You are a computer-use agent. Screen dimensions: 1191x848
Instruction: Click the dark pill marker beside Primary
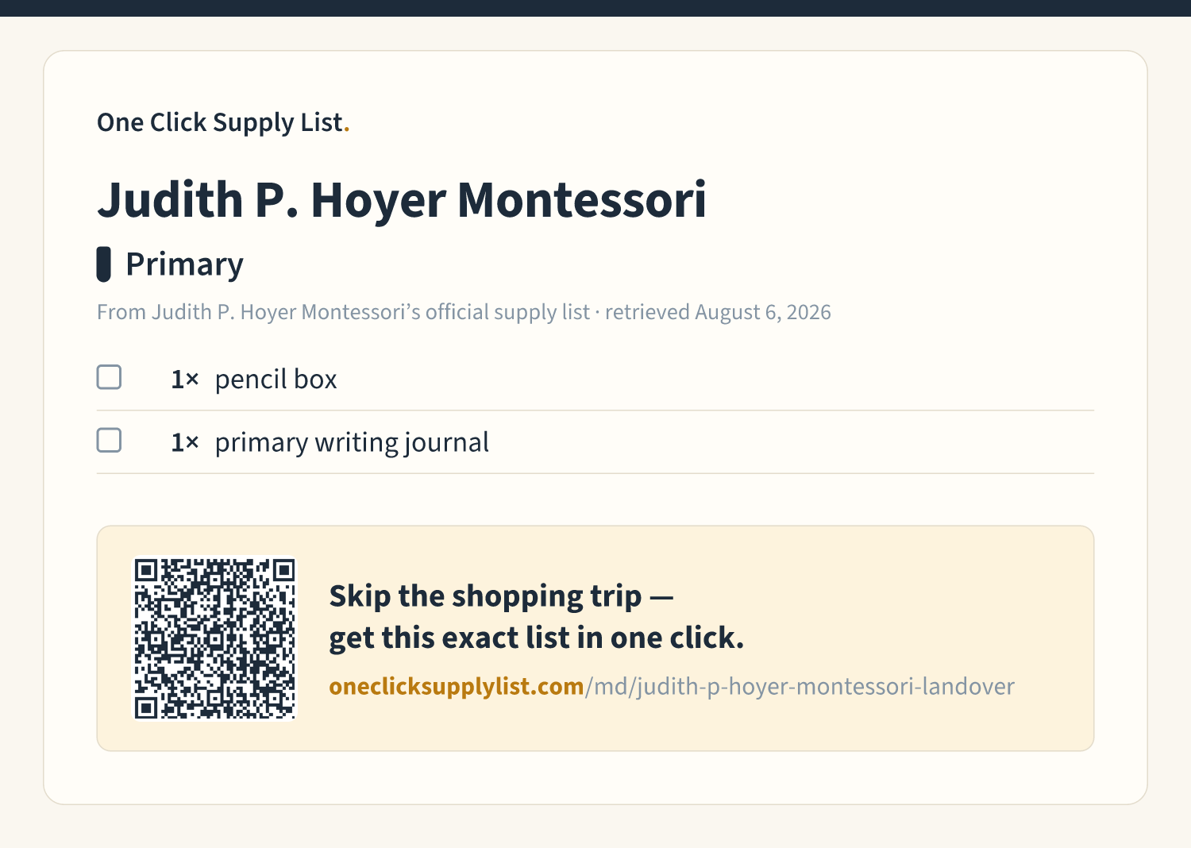coord(103,264)
